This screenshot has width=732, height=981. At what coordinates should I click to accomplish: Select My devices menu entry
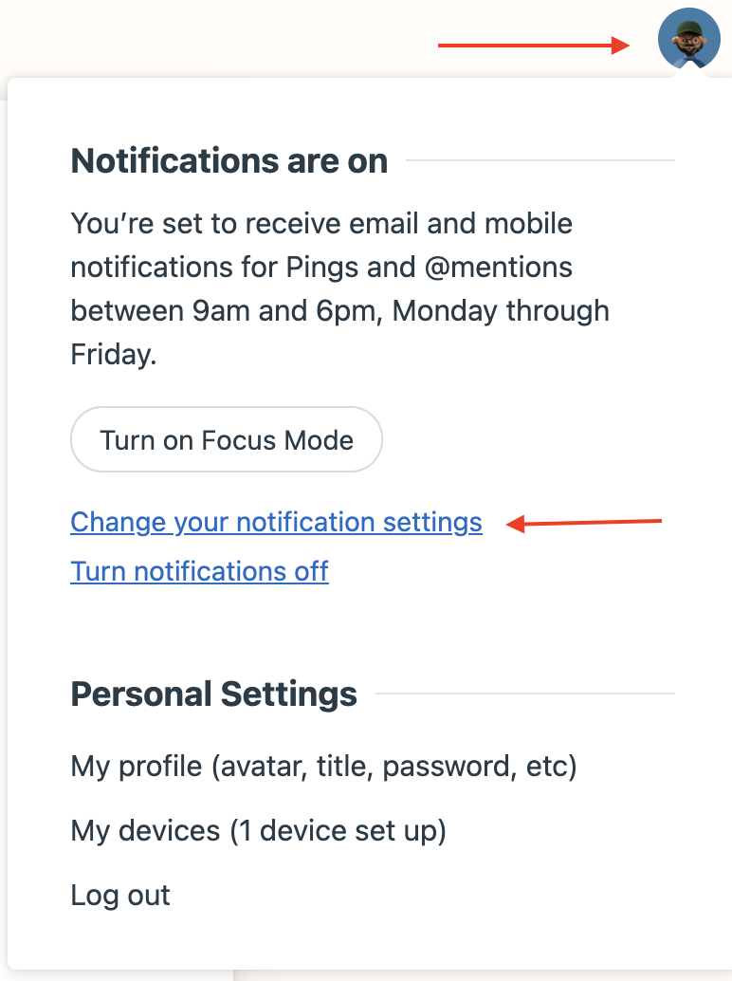pos(258,830)
